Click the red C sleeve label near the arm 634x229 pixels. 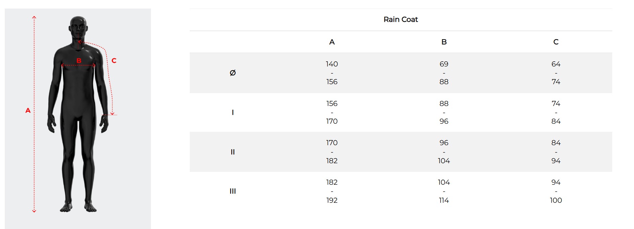[114, 61]
